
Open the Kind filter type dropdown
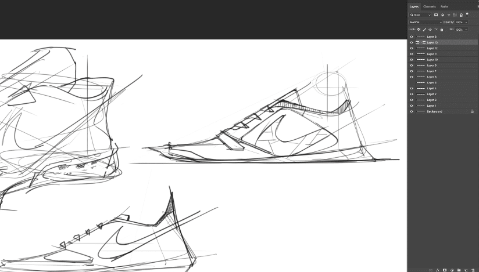coord(420,15)
